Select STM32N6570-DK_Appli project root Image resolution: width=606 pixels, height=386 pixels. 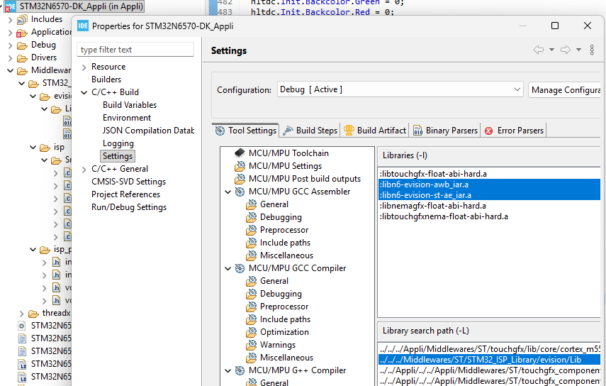pos(81,6)
